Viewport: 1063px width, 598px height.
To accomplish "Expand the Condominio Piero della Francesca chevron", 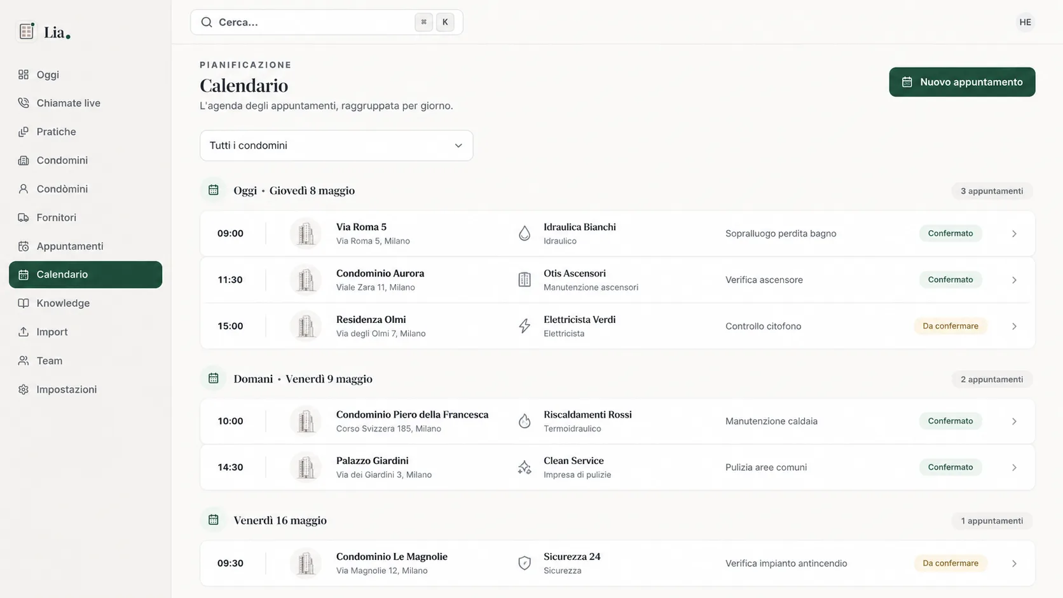I will [1014, 421].
